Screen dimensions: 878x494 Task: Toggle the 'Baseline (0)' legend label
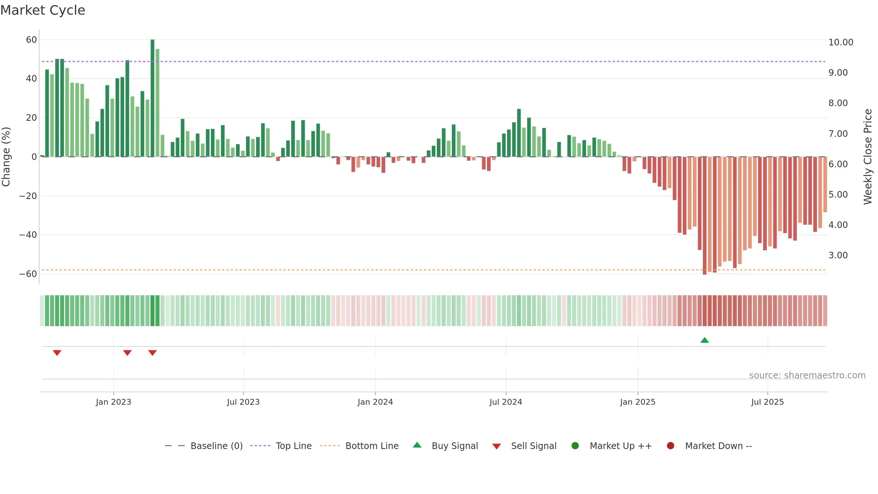click(217, 446)
